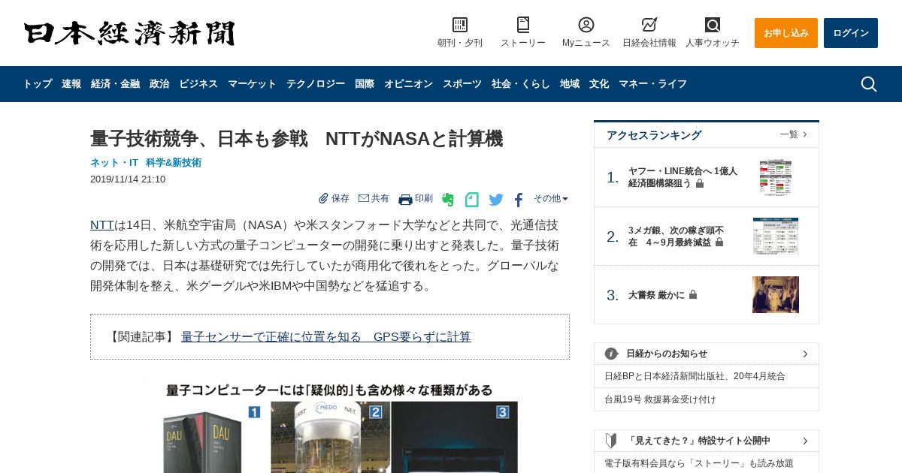Share article on Facebook
Screen dimensions: 902x473
[519, 200]
